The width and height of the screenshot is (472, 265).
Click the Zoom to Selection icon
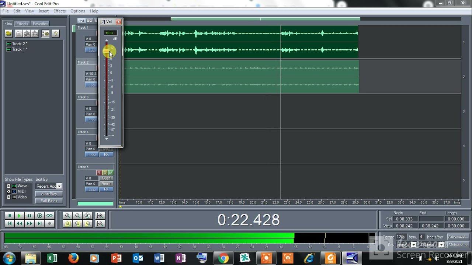pyautogui.click(x=67, y=223)
